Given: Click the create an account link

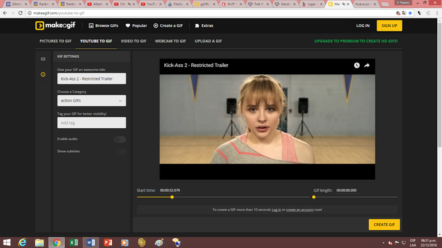Looking at the screenshot, I should pyautogui.click(x=300, y=209).
